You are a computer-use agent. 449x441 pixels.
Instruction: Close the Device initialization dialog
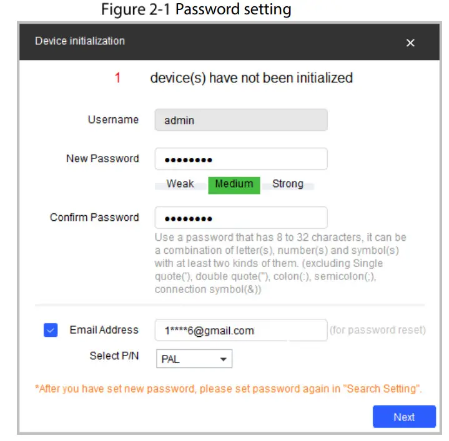point(410,42)
